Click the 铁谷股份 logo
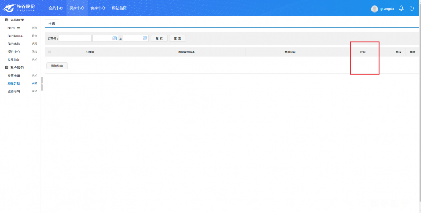This screenshot has height=213, width=421. point(20,8)
